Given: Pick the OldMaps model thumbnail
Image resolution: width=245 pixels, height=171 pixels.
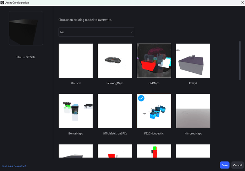Looking at the screenshot, I should coord(154,61).
